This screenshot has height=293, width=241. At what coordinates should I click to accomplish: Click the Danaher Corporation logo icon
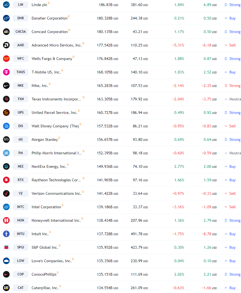coord(6,18)
